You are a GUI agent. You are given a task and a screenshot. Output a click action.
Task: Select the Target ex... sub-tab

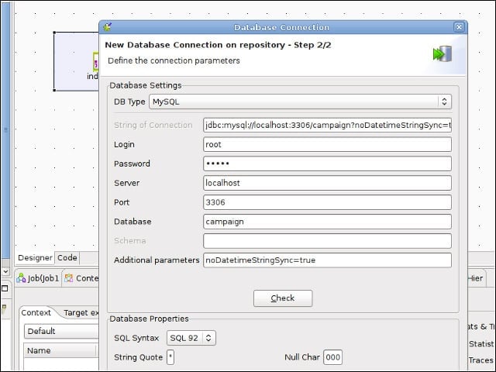click(x=81, y=312)
